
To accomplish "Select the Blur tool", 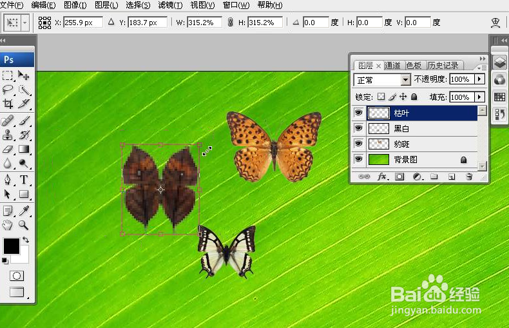I will (8, 163).
